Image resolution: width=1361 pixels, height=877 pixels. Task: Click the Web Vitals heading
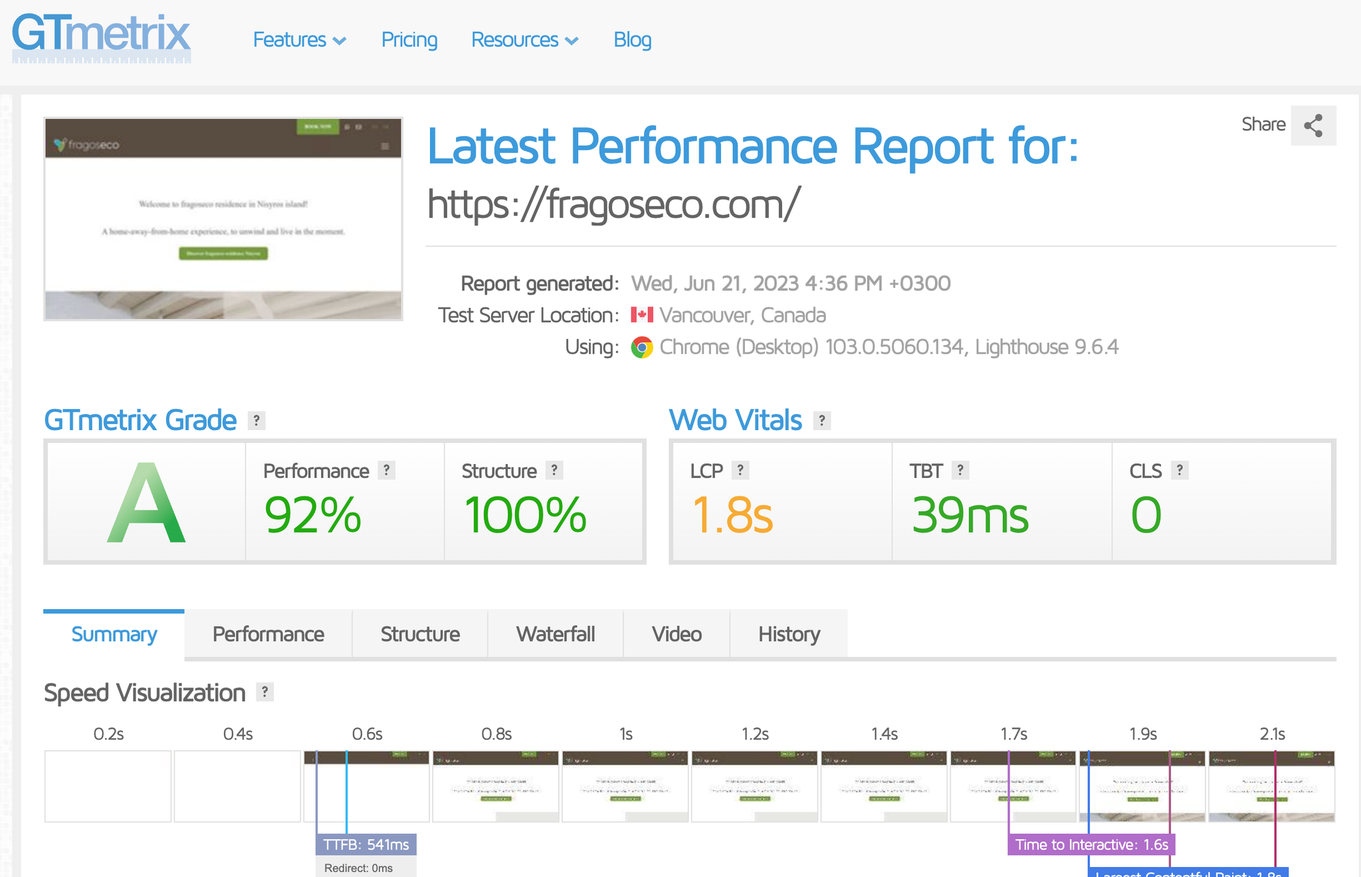pyautogui.click(x=736, y=420)
